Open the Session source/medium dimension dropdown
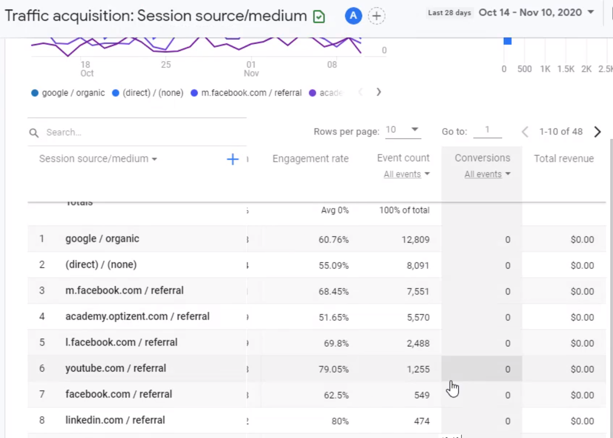Viewport: 613px width, 438px height. pyautogui.click(x=98, y=158)
